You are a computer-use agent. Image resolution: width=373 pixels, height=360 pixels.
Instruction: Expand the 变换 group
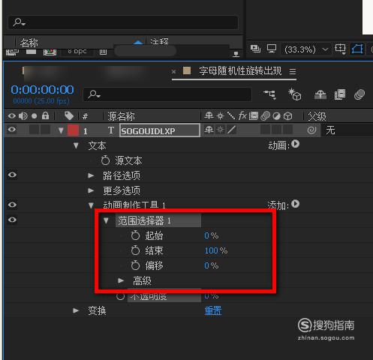tap(76, 310)
